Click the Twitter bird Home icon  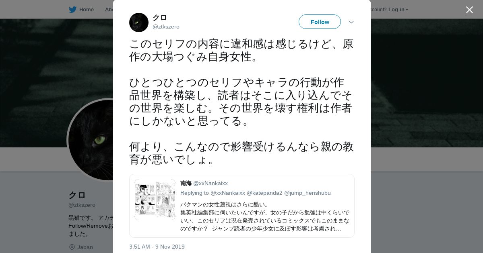click(x=72, y=10)
